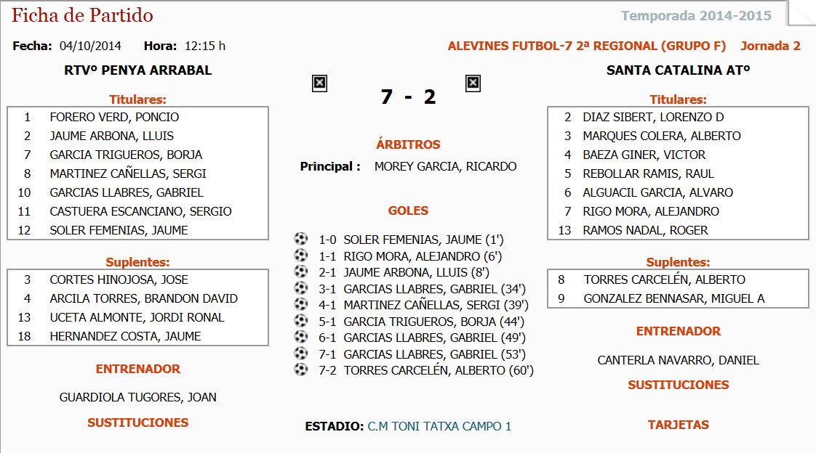Click home coach GUARDIOLA TUGORES, JOAN
Image resolution: width=816 pixels, height=453 pixels.
tap(137, 397)
